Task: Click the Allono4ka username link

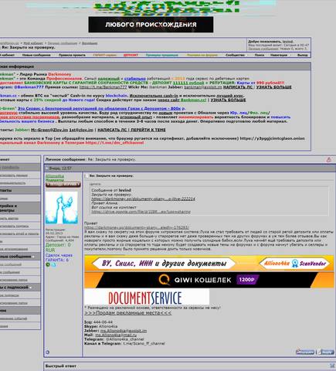Action: (55, 176)
